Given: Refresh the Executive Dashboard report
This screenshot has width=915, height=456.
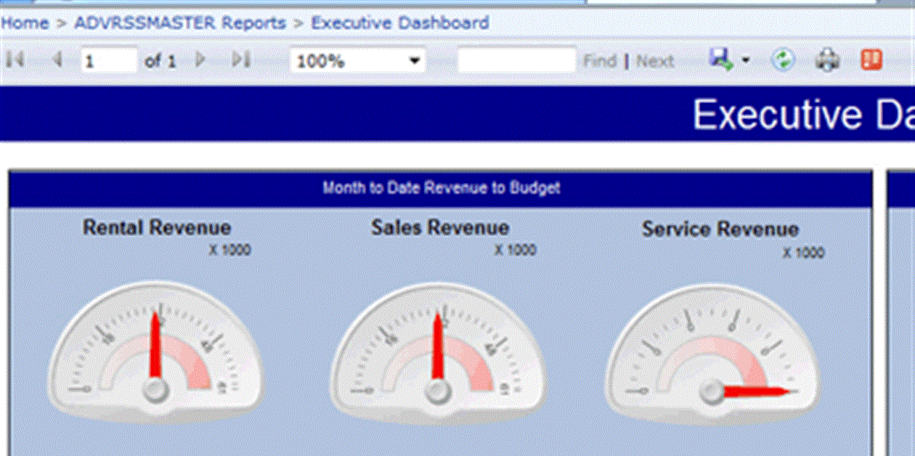Looking at the screenshot, I should (x=785, y=60).
